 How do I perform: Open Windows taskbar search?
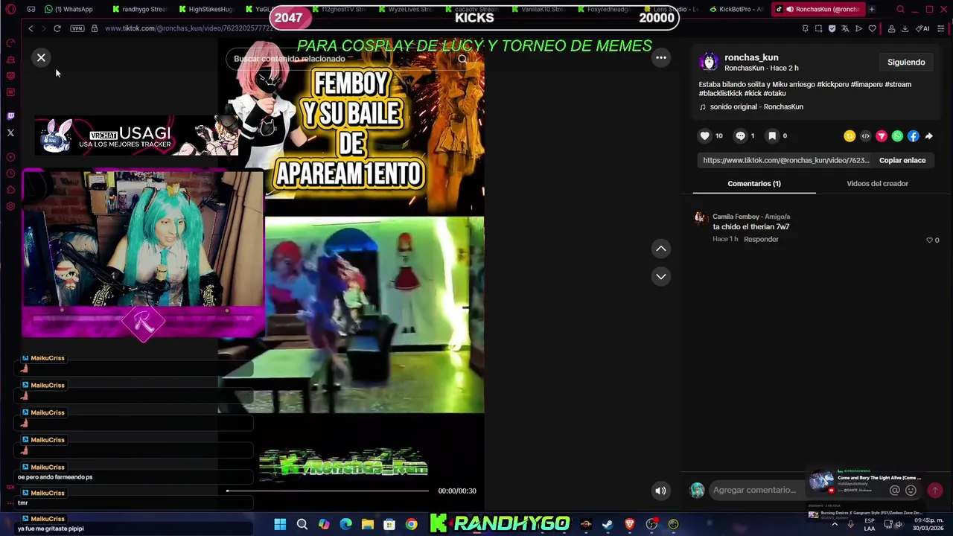click(x=302, y=524)
